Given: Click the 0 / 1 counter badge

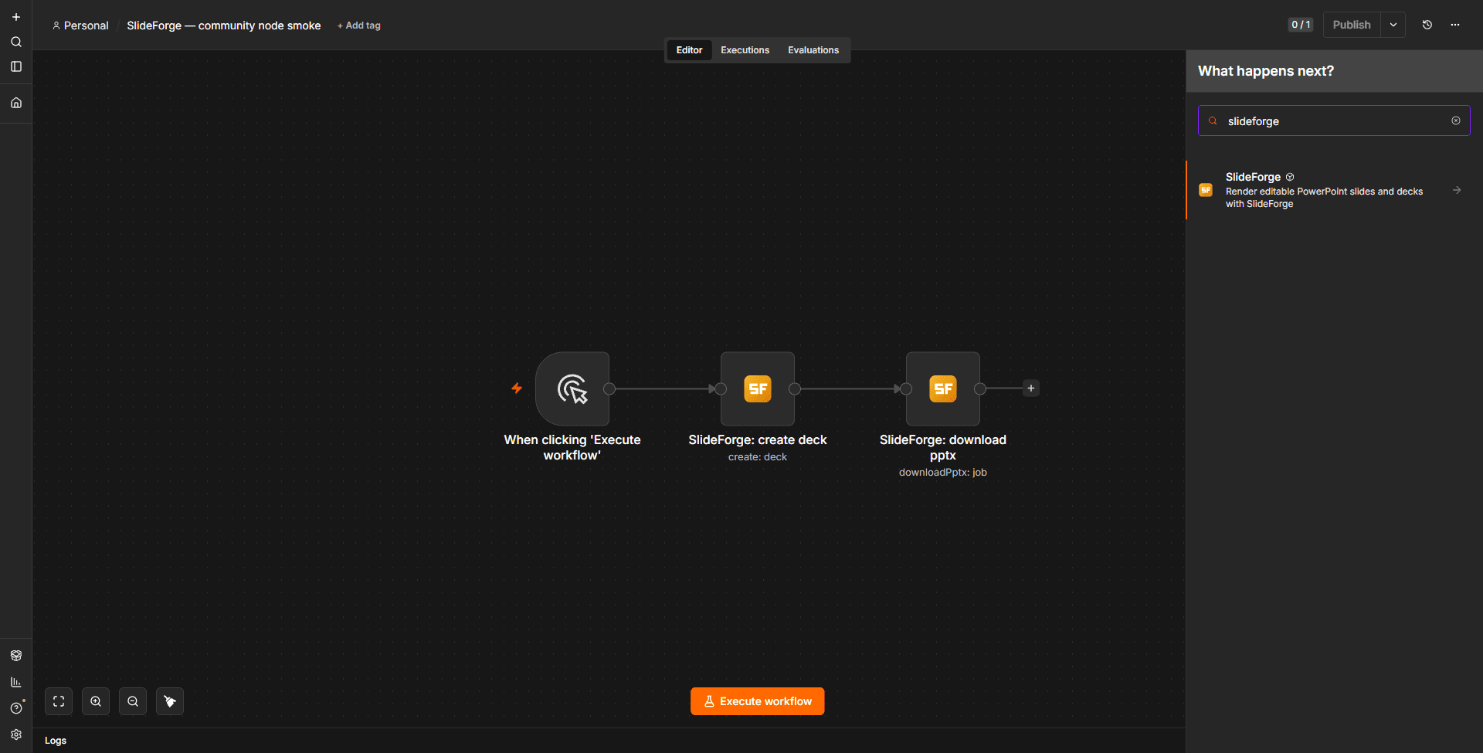Looking at the screenshot, I should [x=1301, y=25].
